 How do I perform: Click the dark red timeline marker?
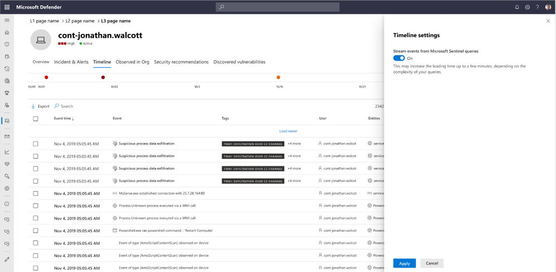pos(103,77)
